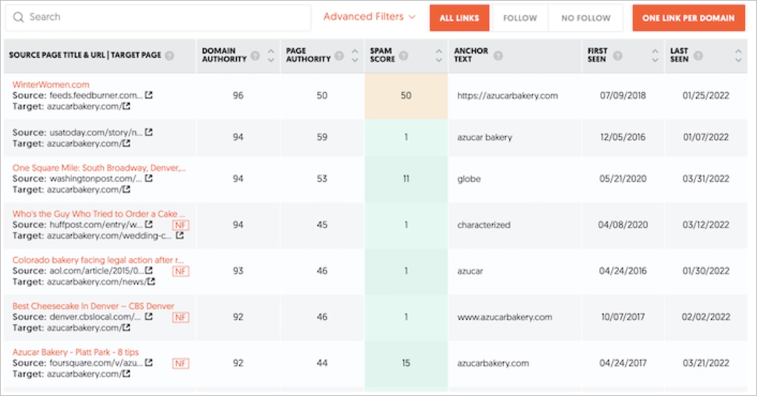Click the Anchor Text help icon
This screenshot has width=757, height=396.
coord(498,55)
